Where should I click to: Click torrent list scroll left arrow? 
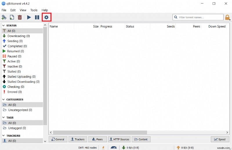click(x=51, y=132)
